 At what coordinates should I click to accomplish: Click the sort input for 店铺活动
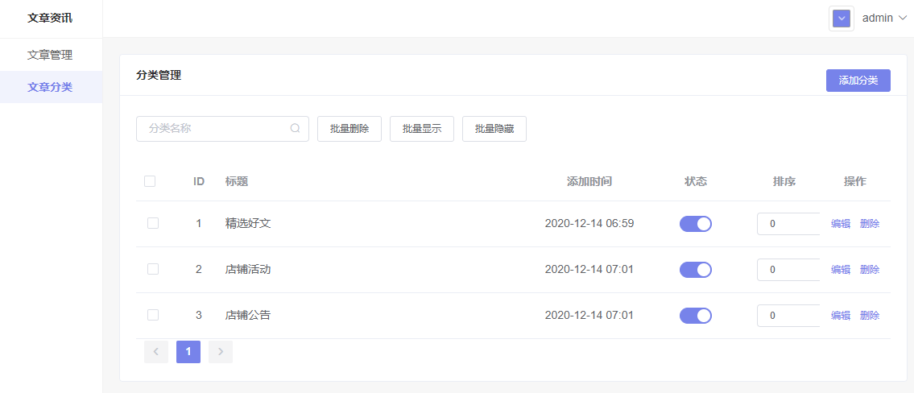[x=788, y=270]
